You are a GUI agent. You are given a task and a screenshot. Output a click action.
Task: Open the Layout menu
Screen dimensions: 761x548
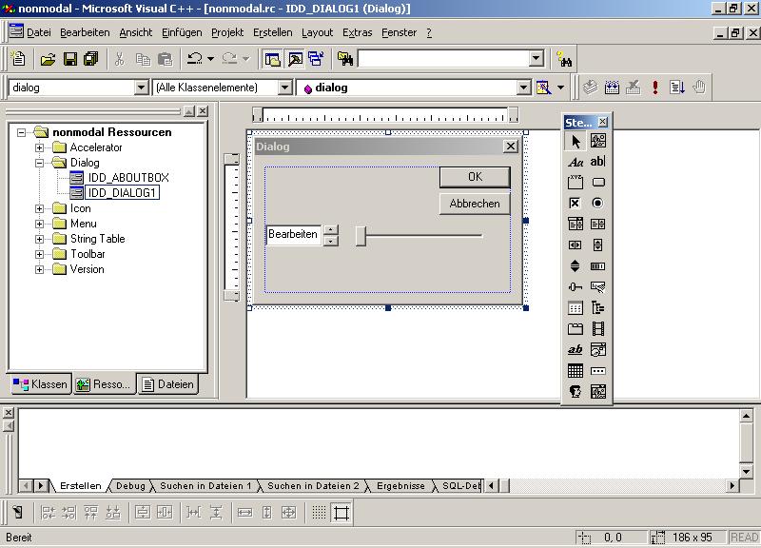coord(317,32)
